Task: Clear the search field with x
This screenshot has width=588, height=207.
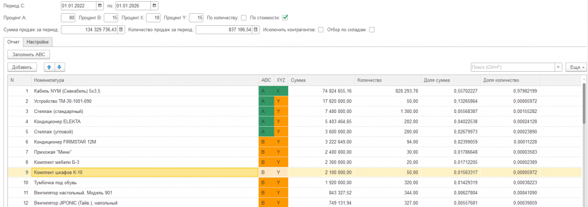Action: click(x=558, y=67)
